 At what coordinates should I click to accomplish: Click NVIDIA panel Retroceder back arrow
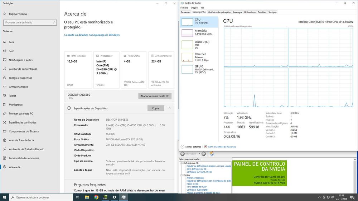183,154
